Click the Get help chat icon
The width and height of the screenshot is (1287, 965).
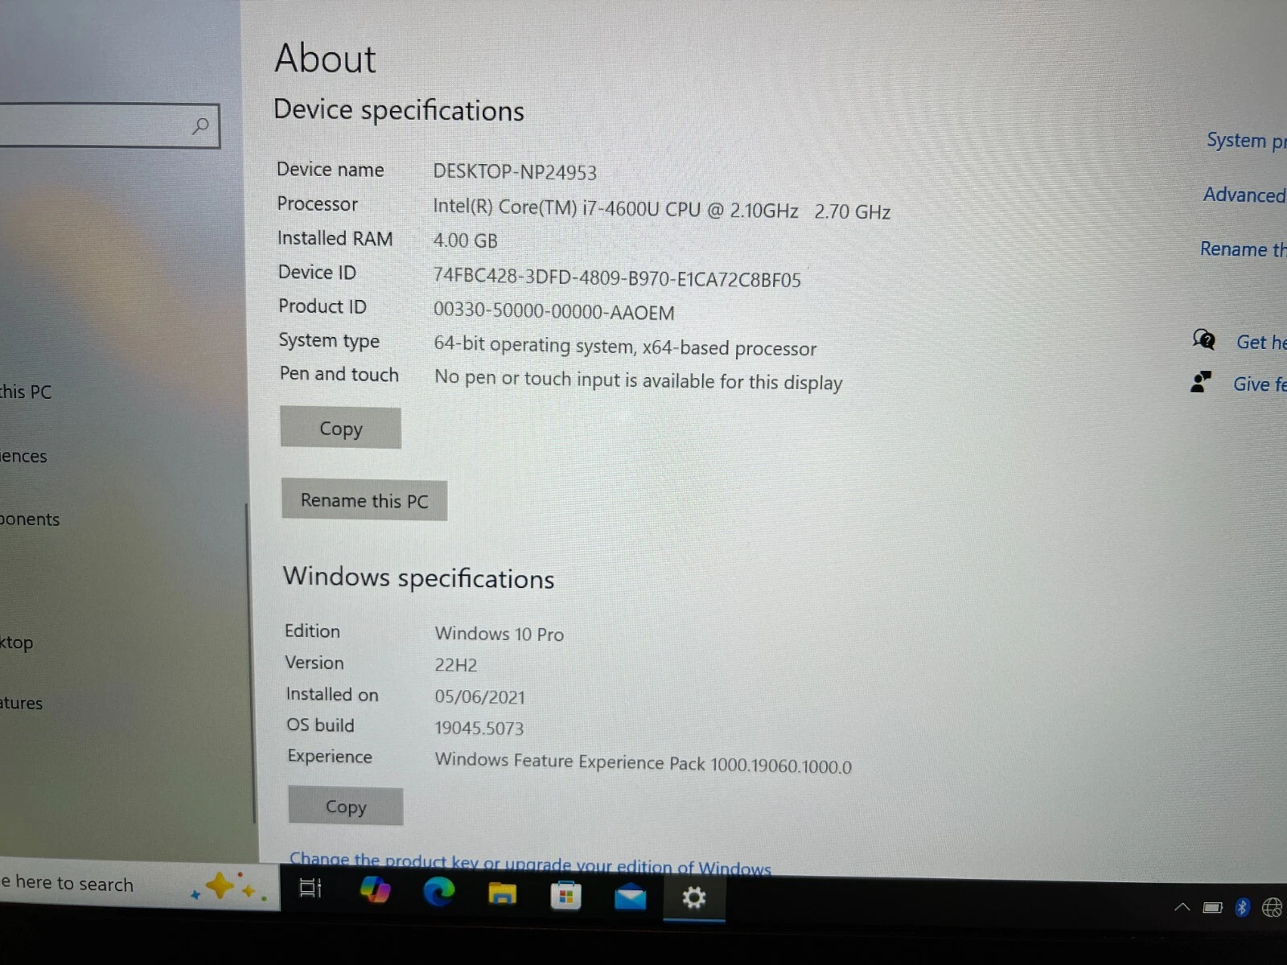tap(1204, 339)
